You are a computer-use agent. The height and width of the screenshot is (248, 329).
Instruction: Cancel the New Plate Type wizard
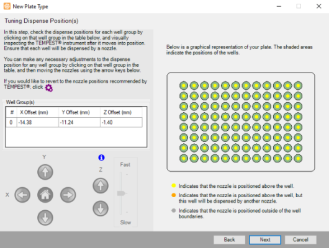click(x=300, y=239)
